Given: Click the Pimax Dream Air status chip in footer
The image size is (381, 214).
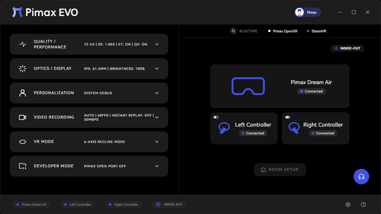Looking at the screenshot, I should point(31,204).
